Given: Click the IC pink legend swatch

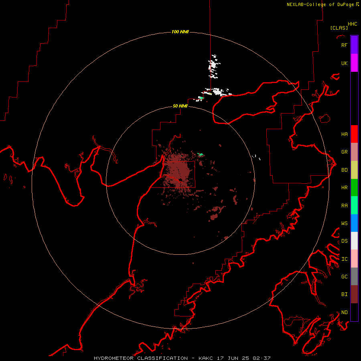Looking at the screenshot, I should point(354,259).
